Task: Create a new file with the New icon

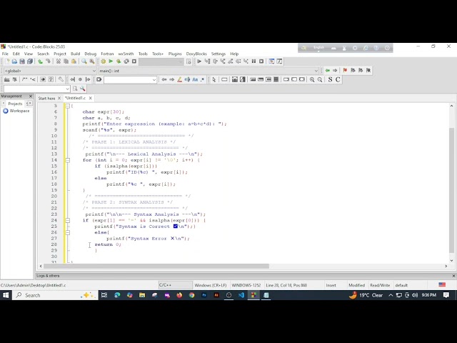Action: [7, 61]
